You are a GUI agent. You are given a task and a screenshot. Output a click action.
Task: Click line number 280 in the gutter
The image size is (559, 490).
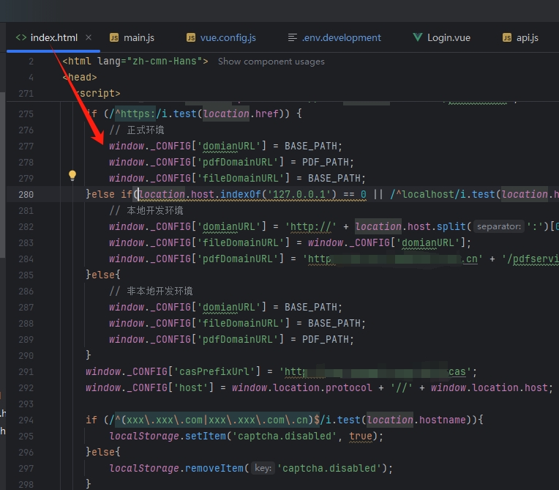26,194
